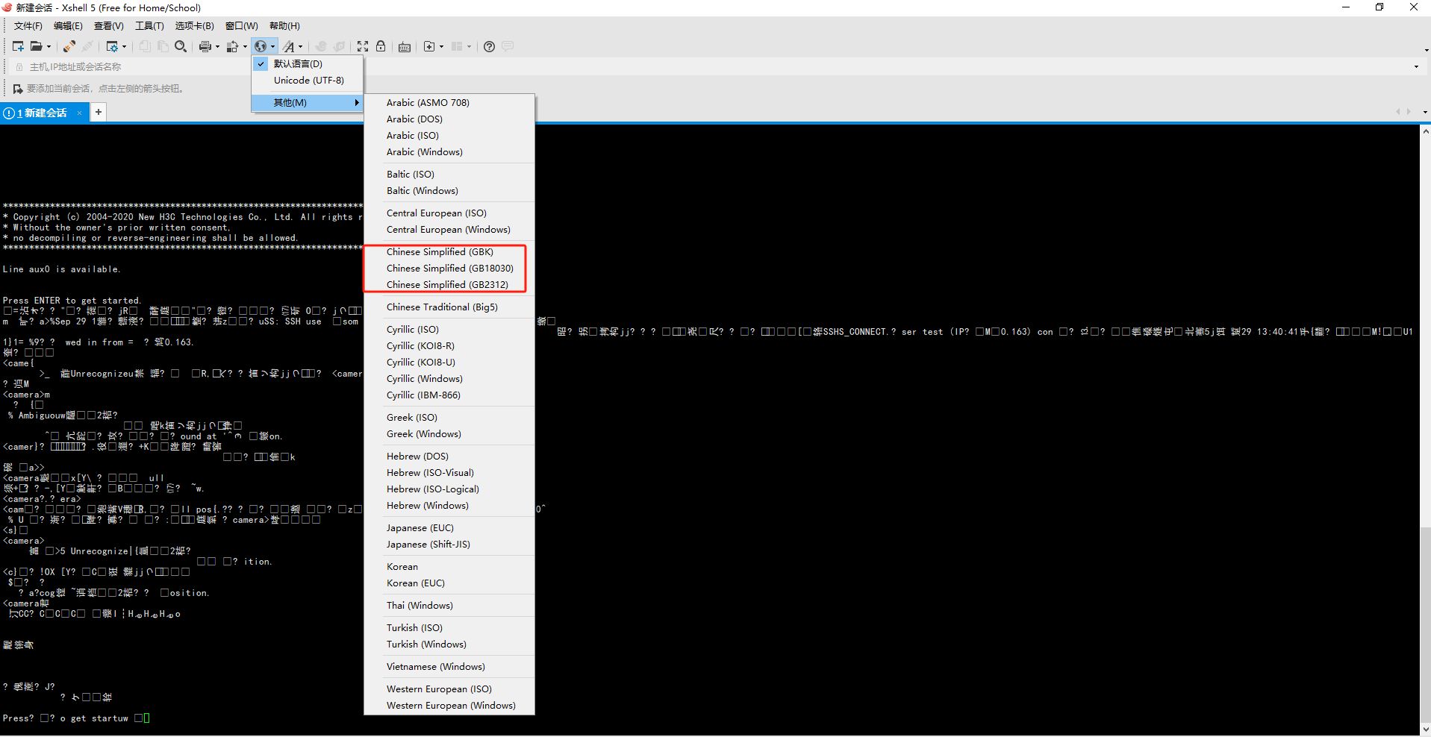Image resolution: width=1431 pixels, height=737 pixels.
Task: Open the 窗口(W) menu
Action: pyautogui.click(x=242, y=25)
